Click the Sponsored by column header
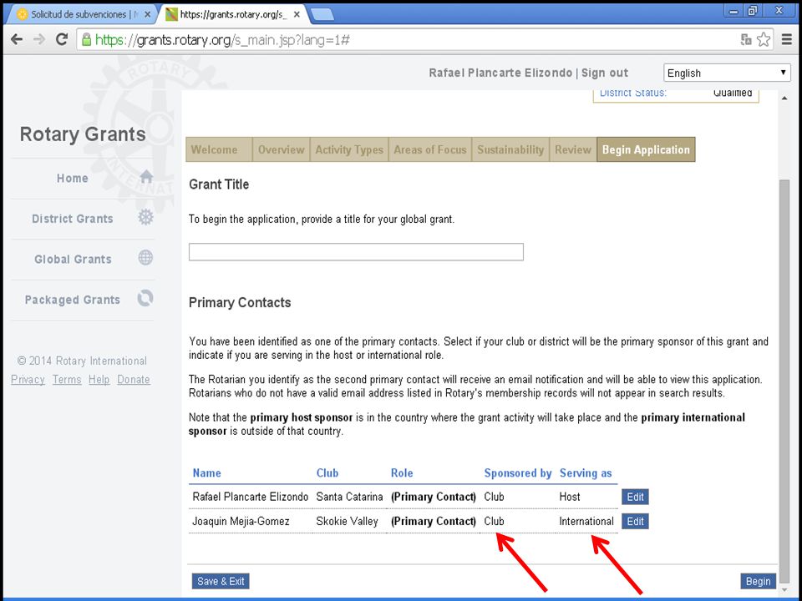 click(x=518, y=473)
